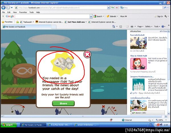Click the browser Back arrow button
The height and width of the screenshot is (133, 171).
[x=4, y=8]
